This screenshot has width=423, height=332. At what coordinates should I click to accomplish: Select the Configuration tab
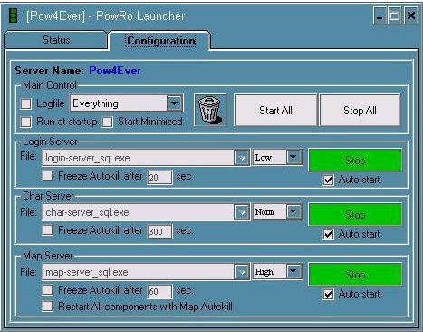coord(161,41)
